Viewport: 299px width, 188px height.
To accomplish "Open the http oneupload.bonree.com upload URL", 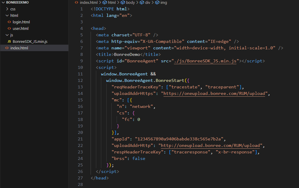I will click(x=210, y=145).
